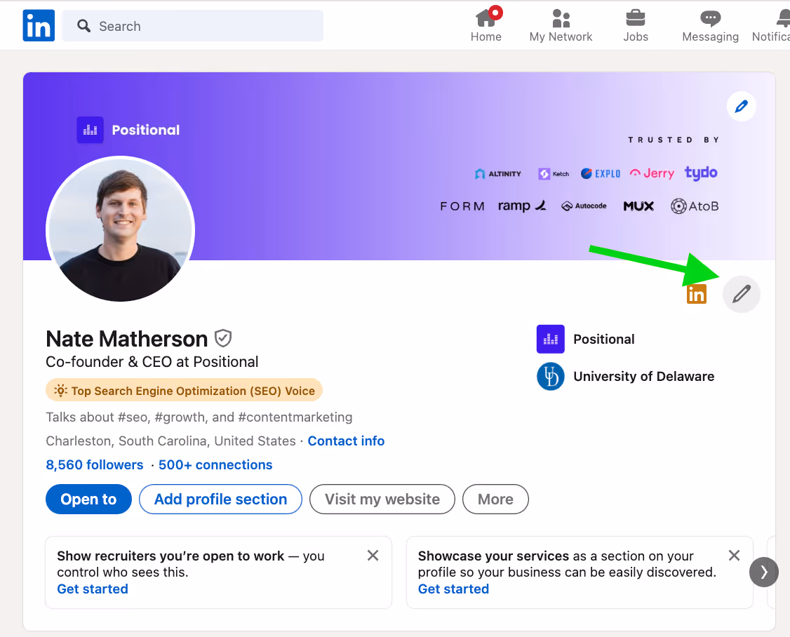Image resolution: width=790 pixels, height=637 pixels.
Task: Click the Top SEO Voice badge
Action: tap(184, 391)
